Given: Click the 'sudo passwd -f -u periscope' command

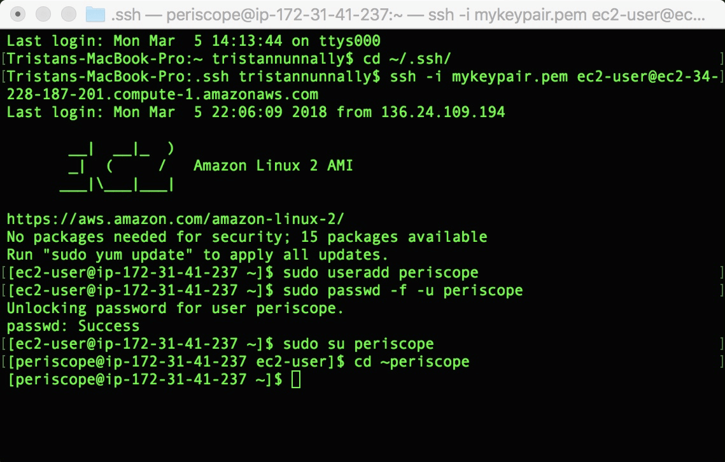Looking at the screenshot, I should pyautogui.click(x=402, y=291).
